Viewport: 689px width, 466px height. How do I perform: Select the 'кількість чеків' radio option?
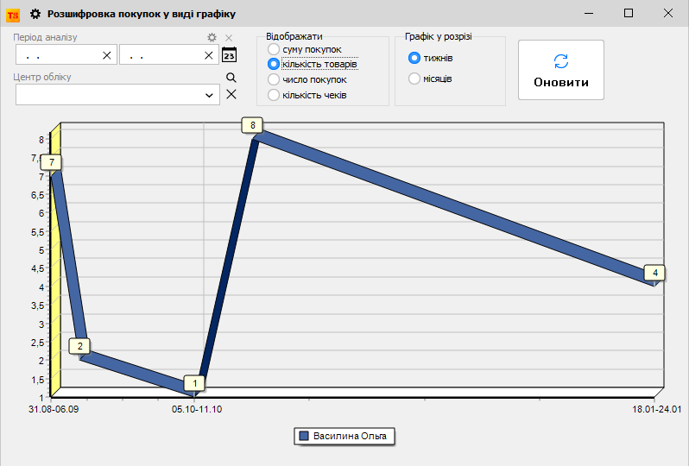point(274,95)
